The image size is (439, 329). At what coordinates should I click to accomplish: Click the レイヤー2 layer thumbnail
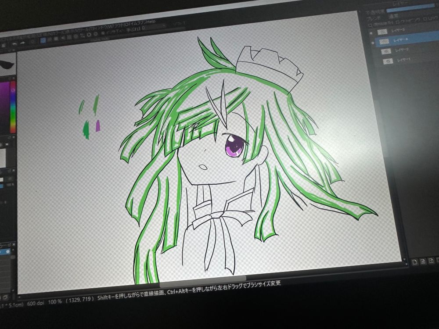pyautogui.click(x=386, y=51)
